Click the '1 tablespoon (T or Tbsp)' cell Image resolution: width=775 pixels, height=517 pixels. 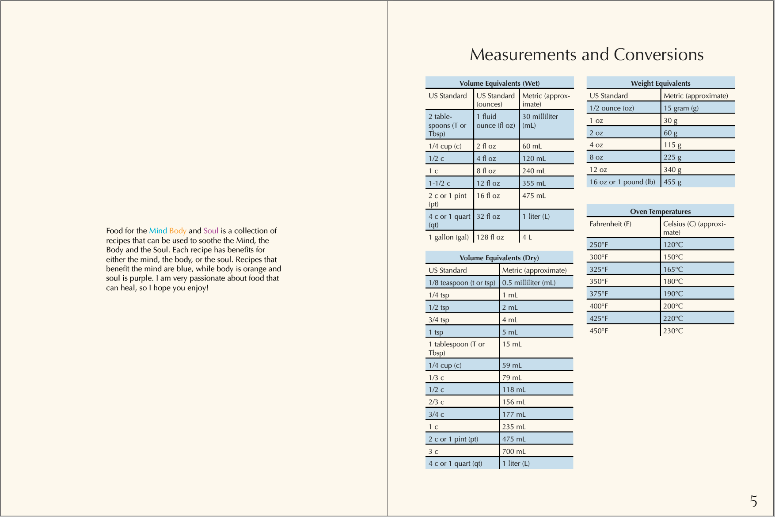coord(462,348)
